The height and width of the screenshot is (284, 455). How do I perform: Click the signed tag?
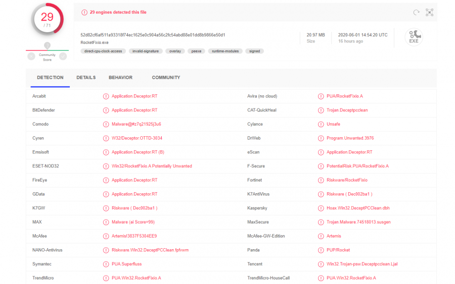pos(254,51)
